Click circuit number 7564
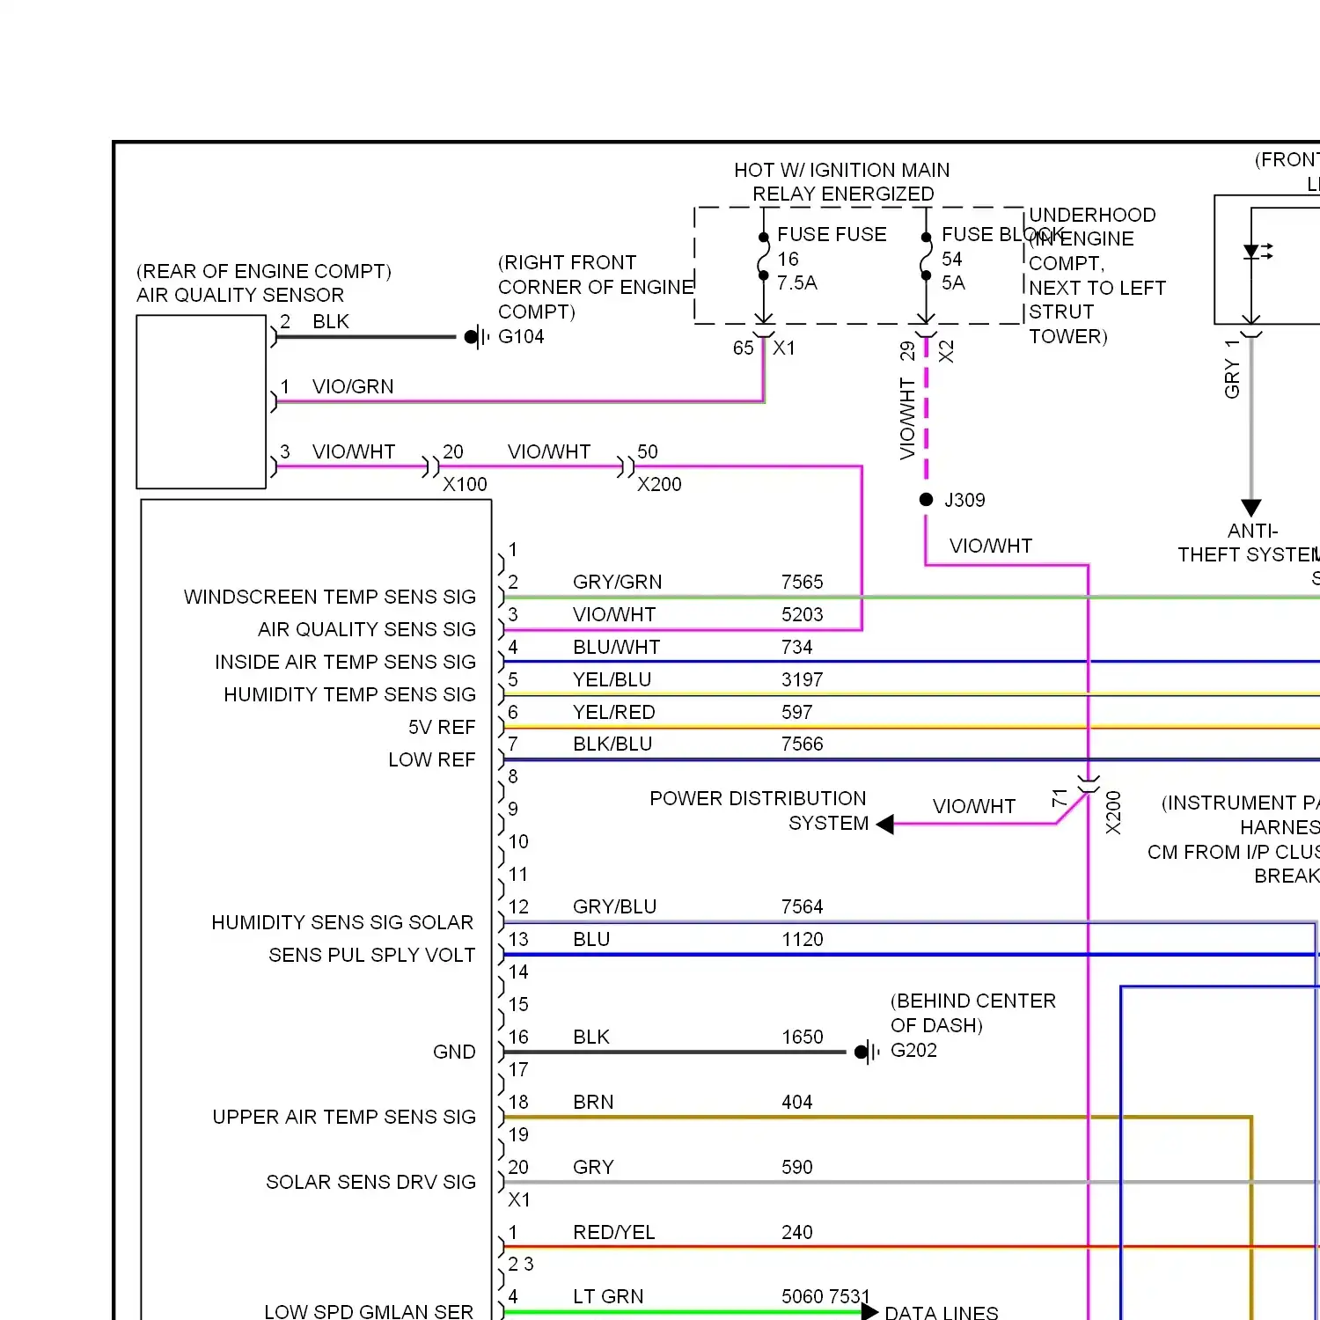 click(802, 906)
